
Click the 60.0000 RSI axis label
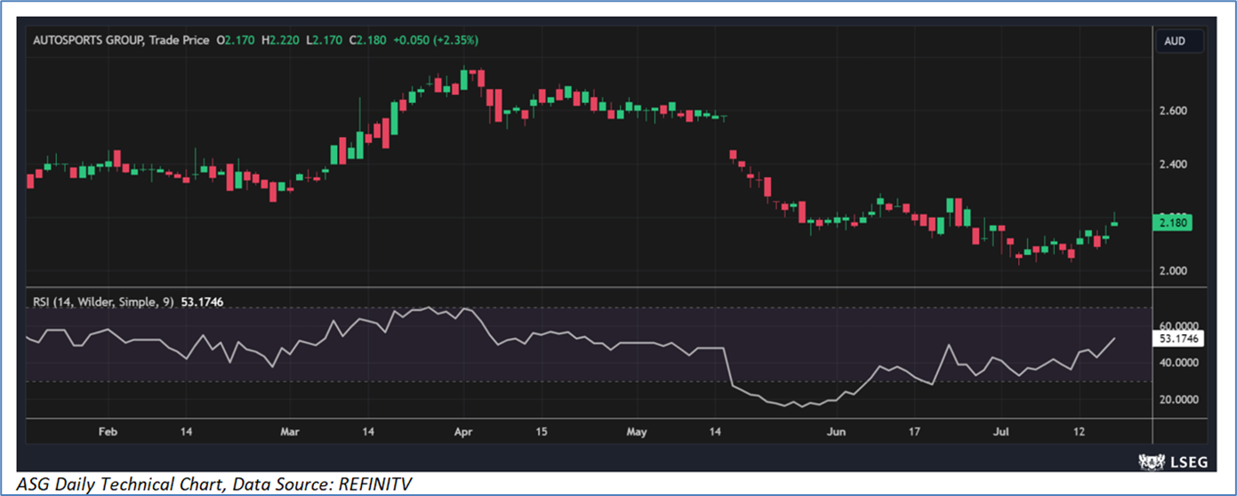click(x=1179, y=327)
